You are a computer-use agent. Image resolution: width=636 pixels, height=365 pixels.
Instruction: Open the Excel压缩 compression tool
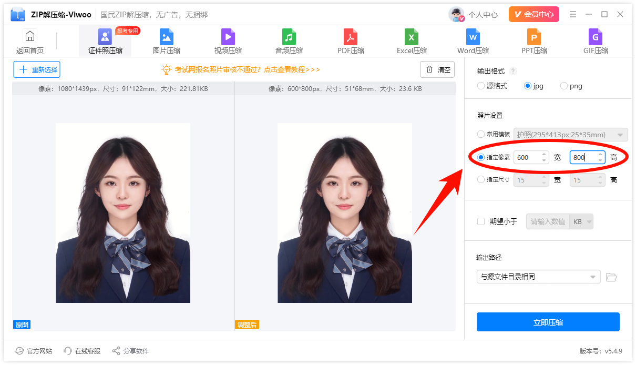point(412,42)
